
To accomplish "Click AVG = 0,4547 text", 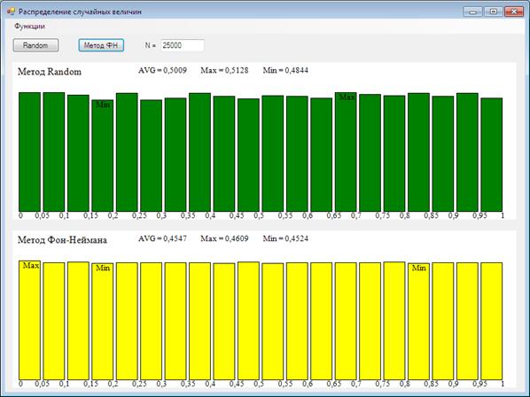I will point(162,238).
